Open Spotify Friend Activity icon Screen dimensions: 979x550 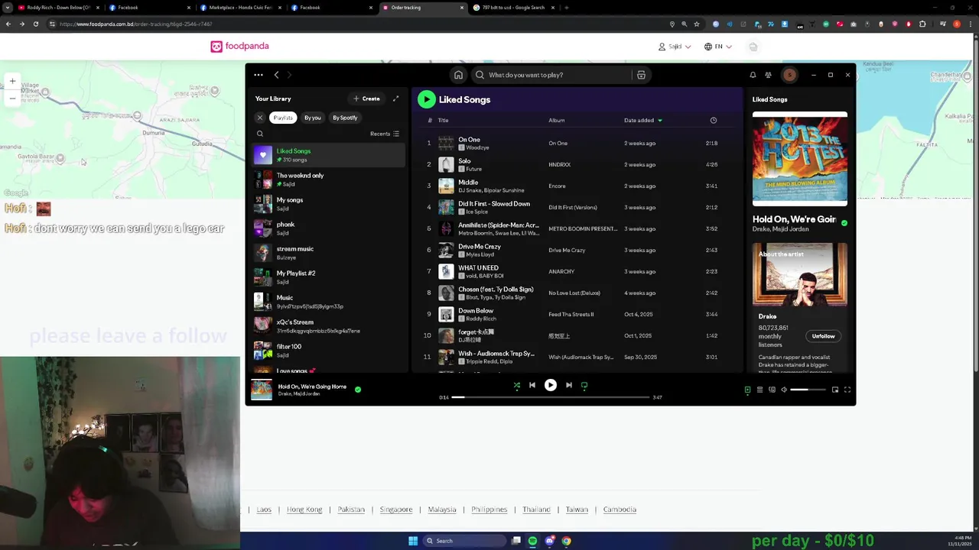coord(768,75)
